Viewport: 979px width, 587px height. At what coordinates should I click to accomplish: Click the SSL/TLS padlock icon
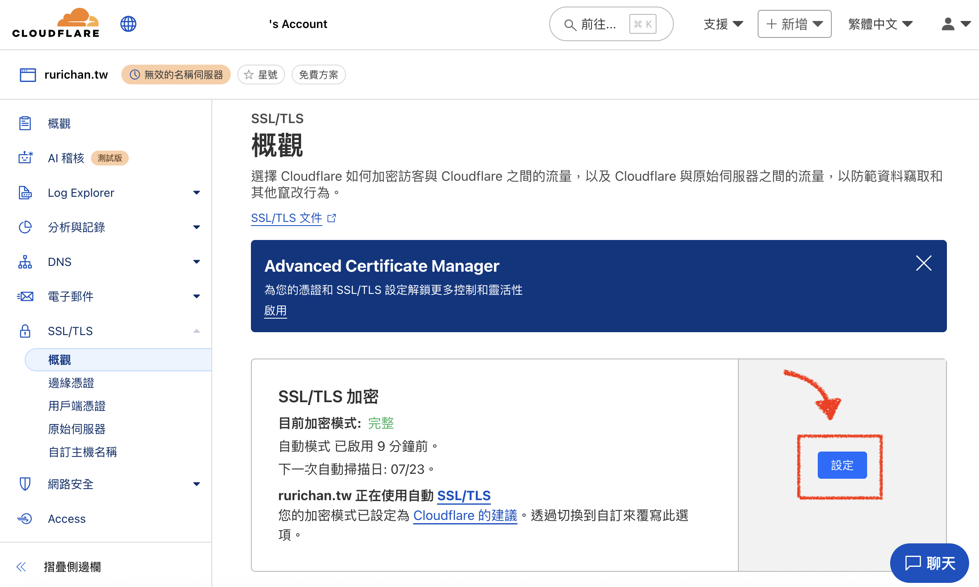point(25,331)
